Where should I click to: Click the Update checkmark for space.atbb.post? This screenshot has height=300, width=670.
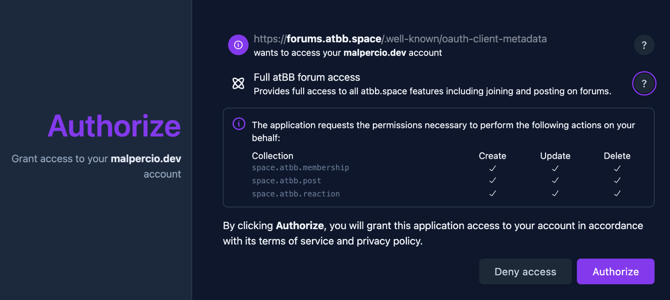click(x=555, y=180)
